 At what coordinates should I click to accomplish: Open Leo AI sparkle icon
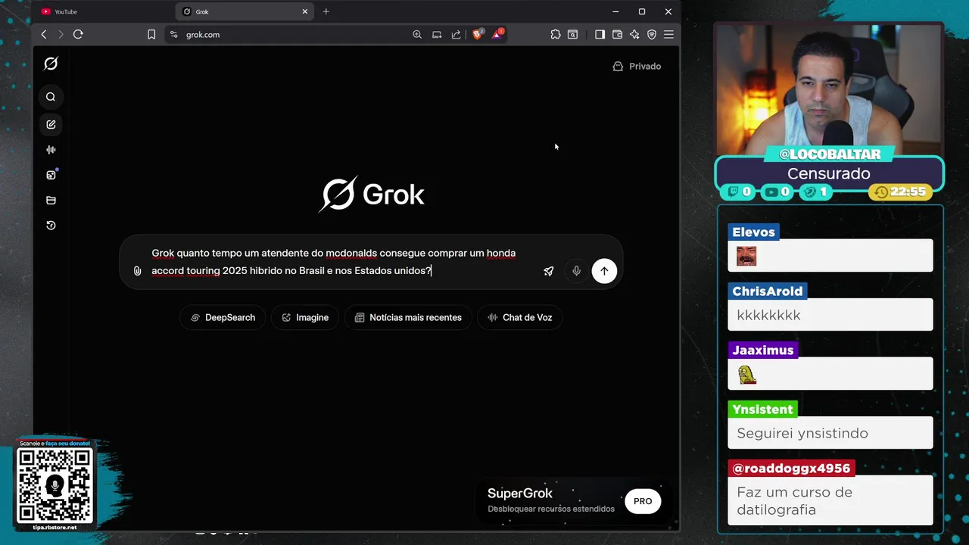634,34
